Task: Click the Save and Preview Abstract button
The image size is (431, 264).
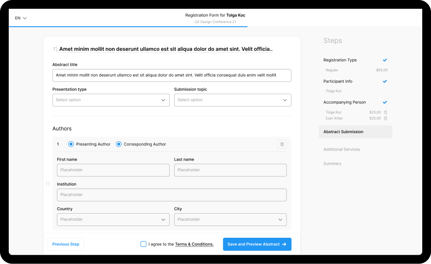Action: [257, 244]
